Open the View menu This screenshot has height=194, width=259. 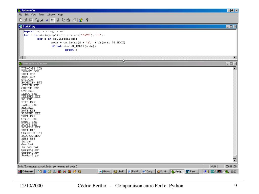coord(34,15)
